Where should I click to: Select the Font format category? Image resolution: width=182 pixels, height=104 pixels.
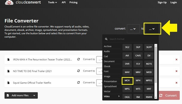(106, 71)
